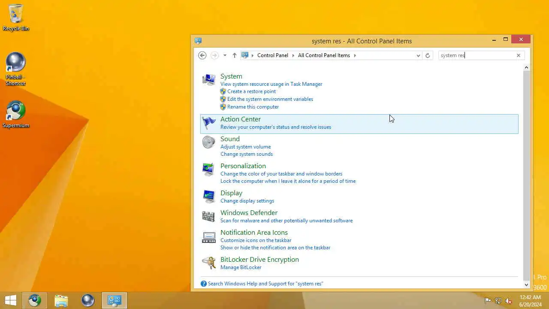Click Change display settings

[x=247, y=201]
